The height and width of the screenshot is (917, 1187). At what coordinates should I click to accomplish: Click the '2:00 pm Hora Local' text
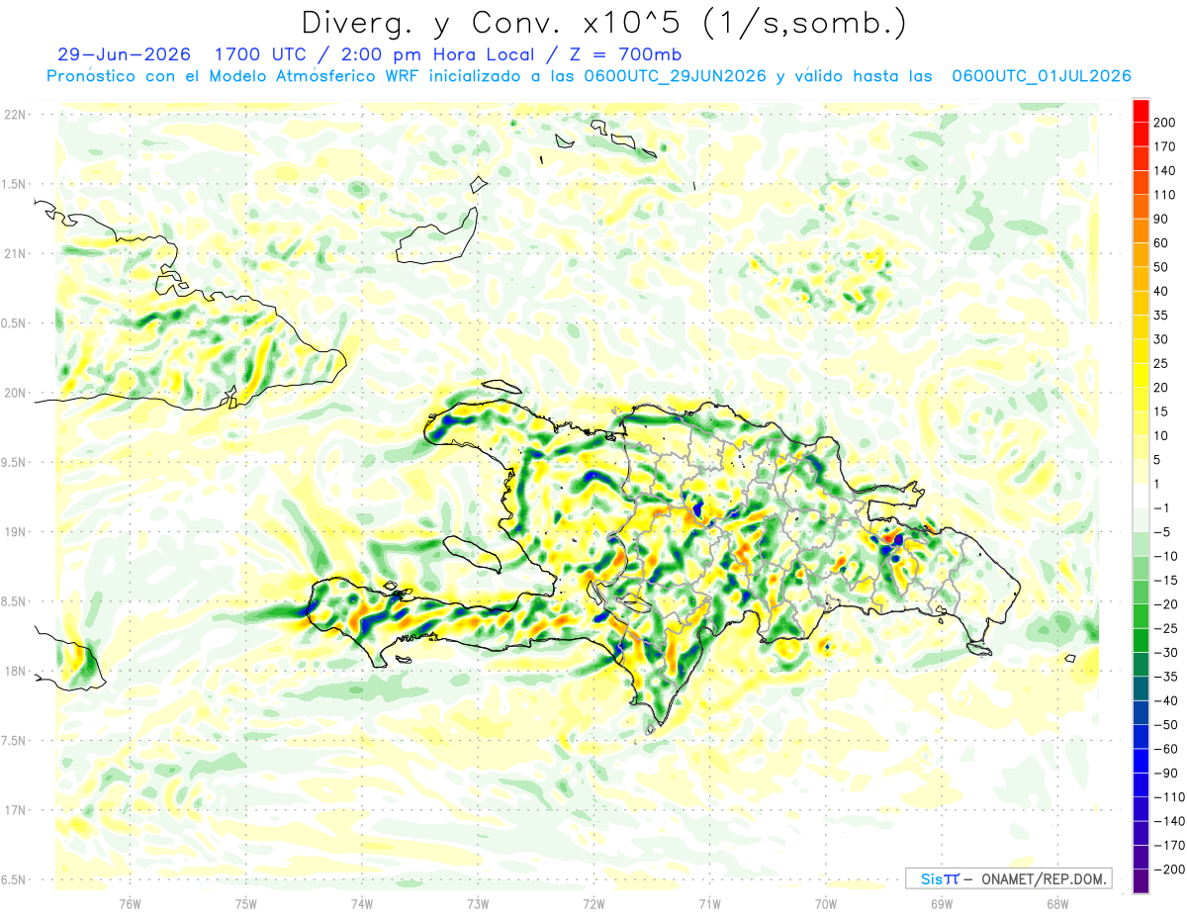pyautogui.click(x=436, y=54)
